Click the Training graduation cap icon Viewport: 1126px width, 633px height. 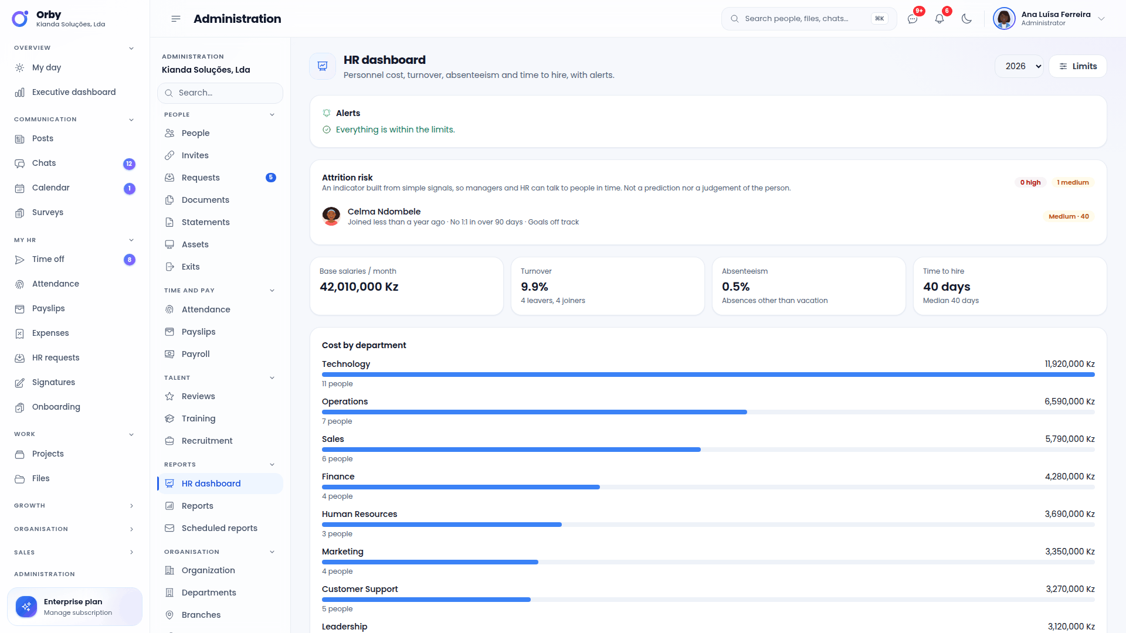point(169,418)
